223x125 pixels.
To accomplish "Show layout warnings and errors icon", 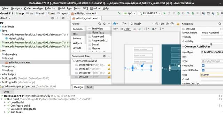I will (178, 24).
